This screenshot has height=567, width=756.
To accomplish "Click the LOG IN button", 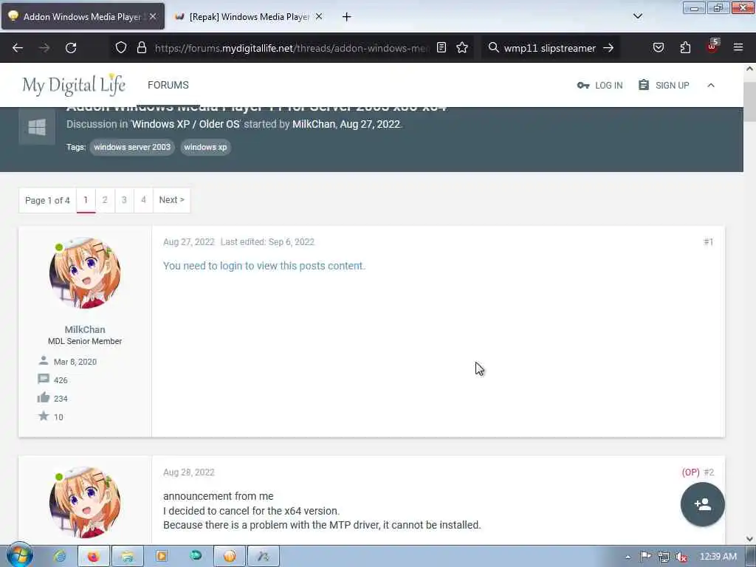I will pos(599,86).
